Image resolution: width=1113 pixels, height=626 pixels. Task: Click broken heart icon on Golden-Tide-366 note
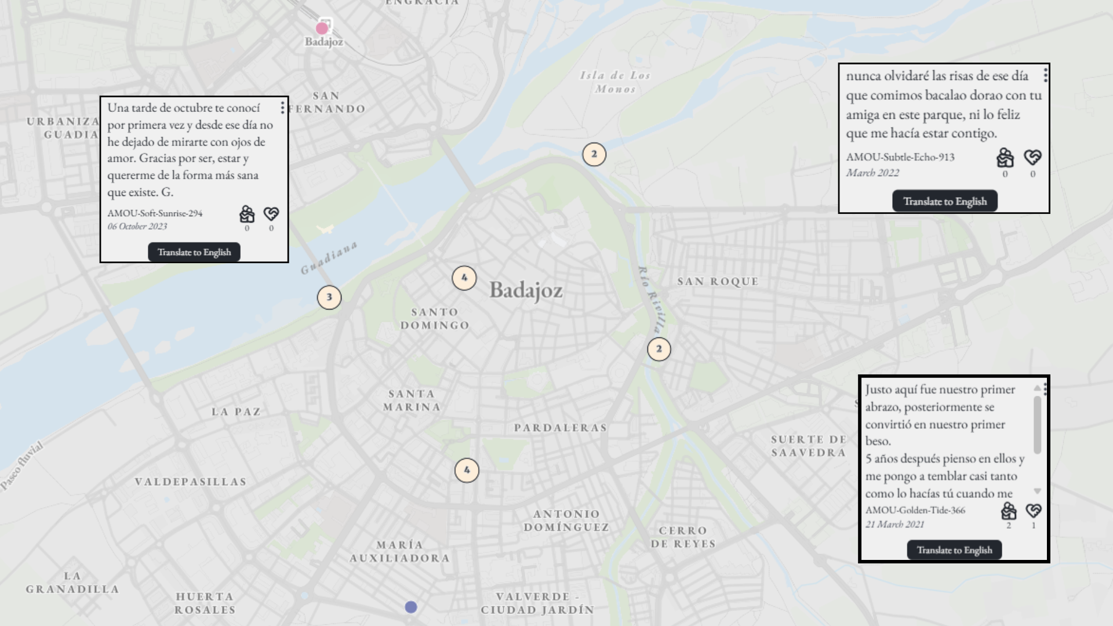point(1033,511)
